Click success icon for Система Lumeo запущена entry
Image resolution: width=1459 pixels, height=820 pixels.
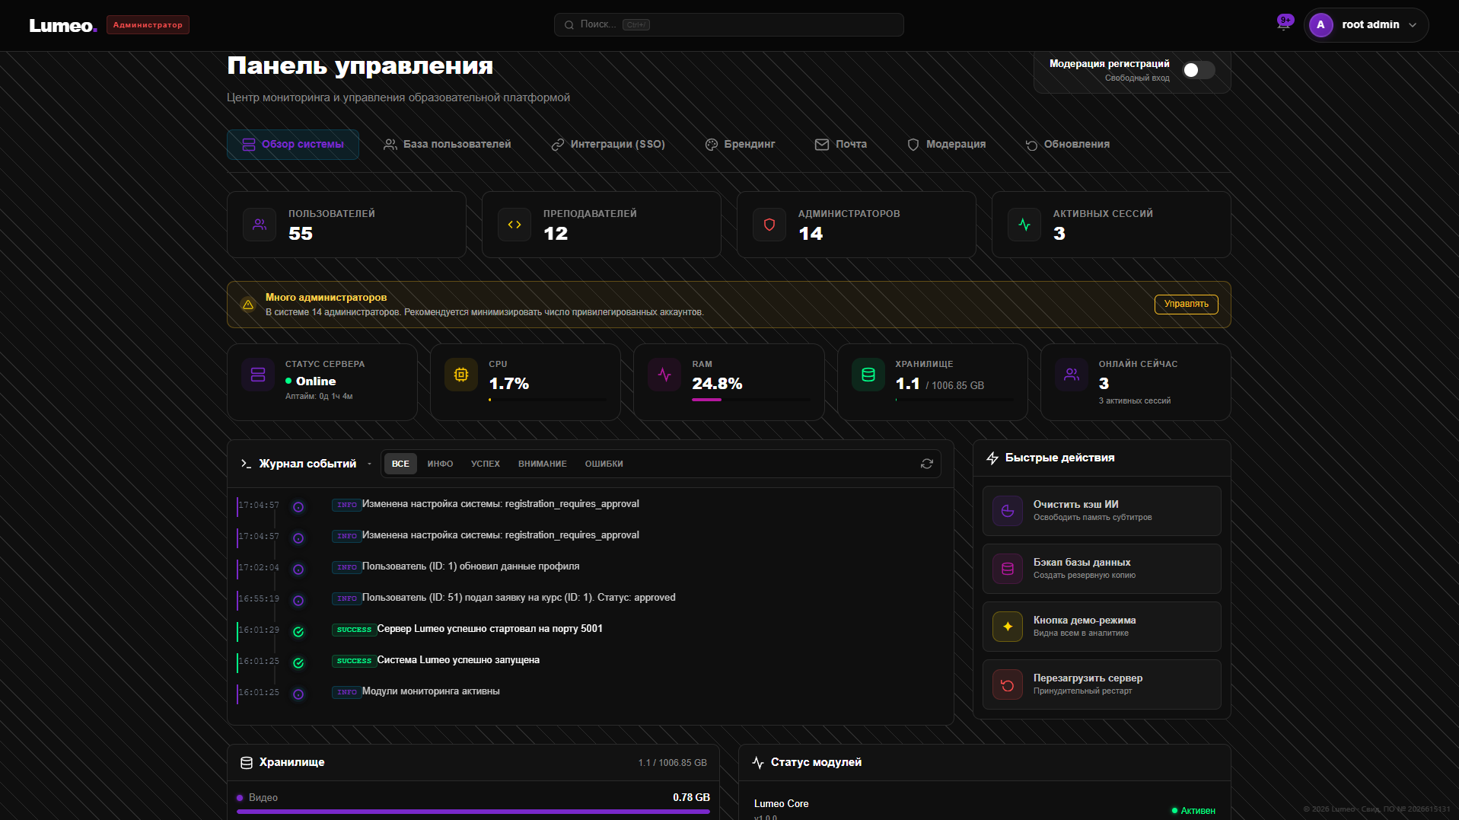(298, 662)
